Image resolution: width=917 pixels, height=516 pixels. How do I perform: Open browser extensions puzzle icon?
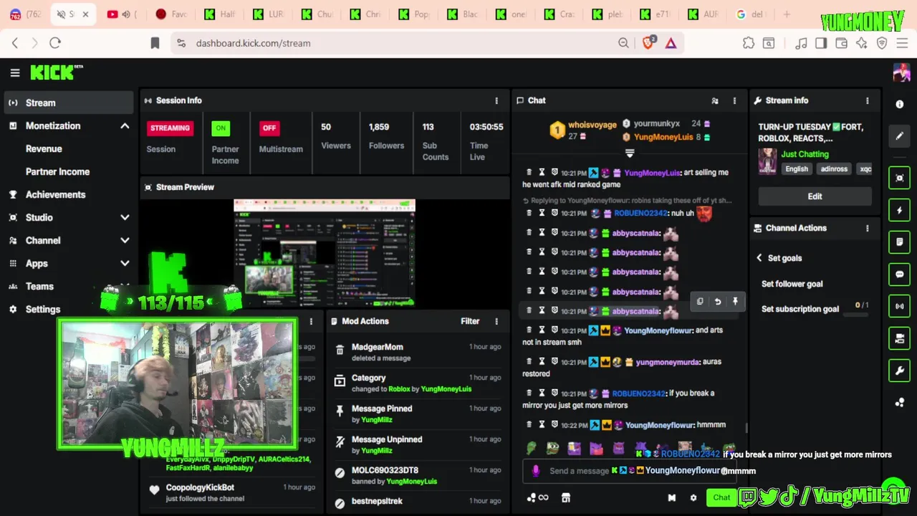(x=749, y=43)
